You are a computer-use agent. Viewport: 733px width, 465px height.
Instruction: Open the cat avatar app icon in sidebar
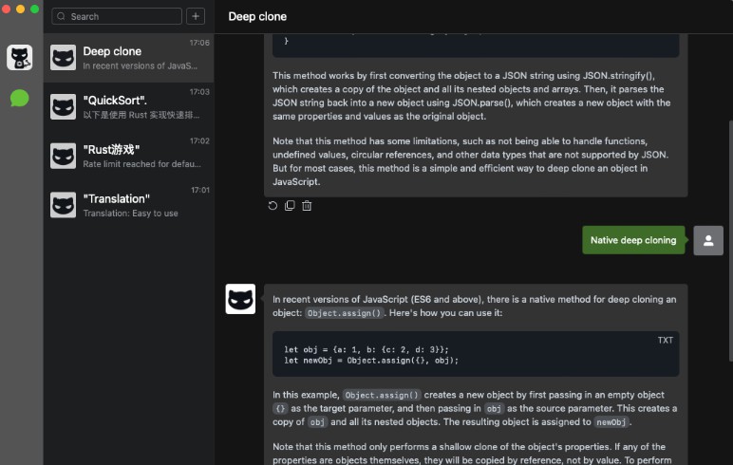pyautogui.click(x=20, y=58)
